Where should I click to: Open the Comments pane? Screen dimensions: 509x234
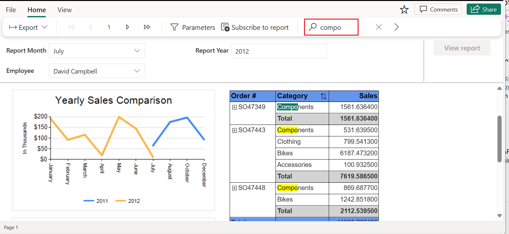tap(438, 9)
